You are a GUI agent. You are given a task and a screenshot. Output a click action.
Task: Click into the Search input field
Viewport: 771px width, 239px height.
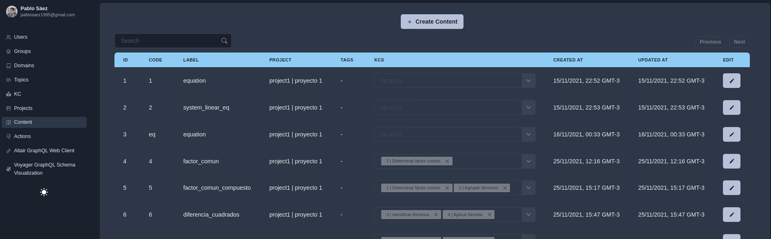point(167,41)
